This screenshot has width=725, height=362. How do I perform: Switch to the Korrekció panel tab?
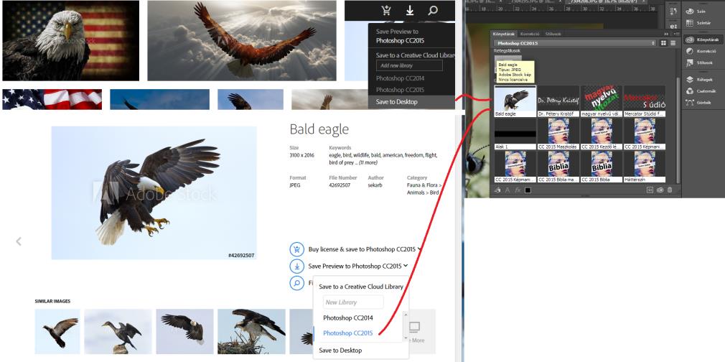pos(530,34)
